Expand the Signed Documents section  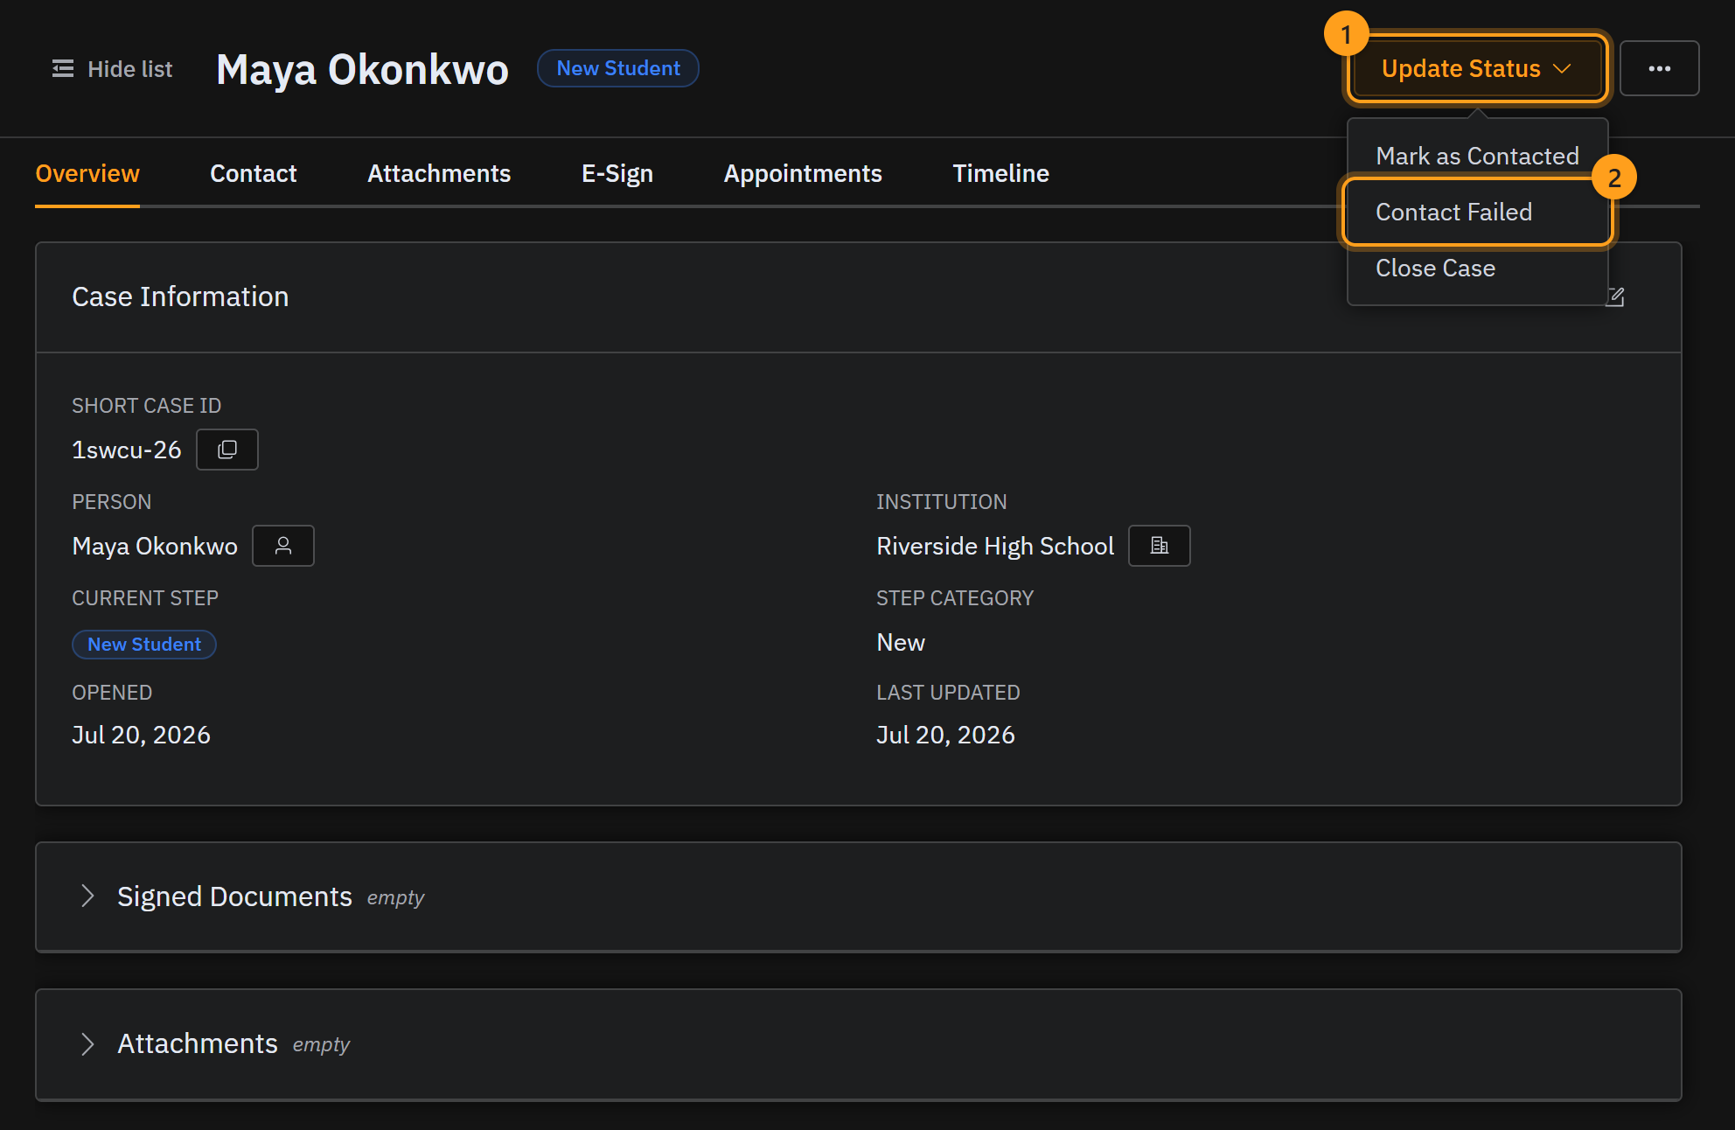(x=87, y=896)
